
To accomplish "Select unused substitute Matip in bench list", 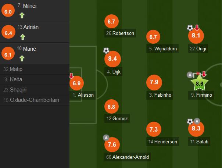I will (35, 69).
